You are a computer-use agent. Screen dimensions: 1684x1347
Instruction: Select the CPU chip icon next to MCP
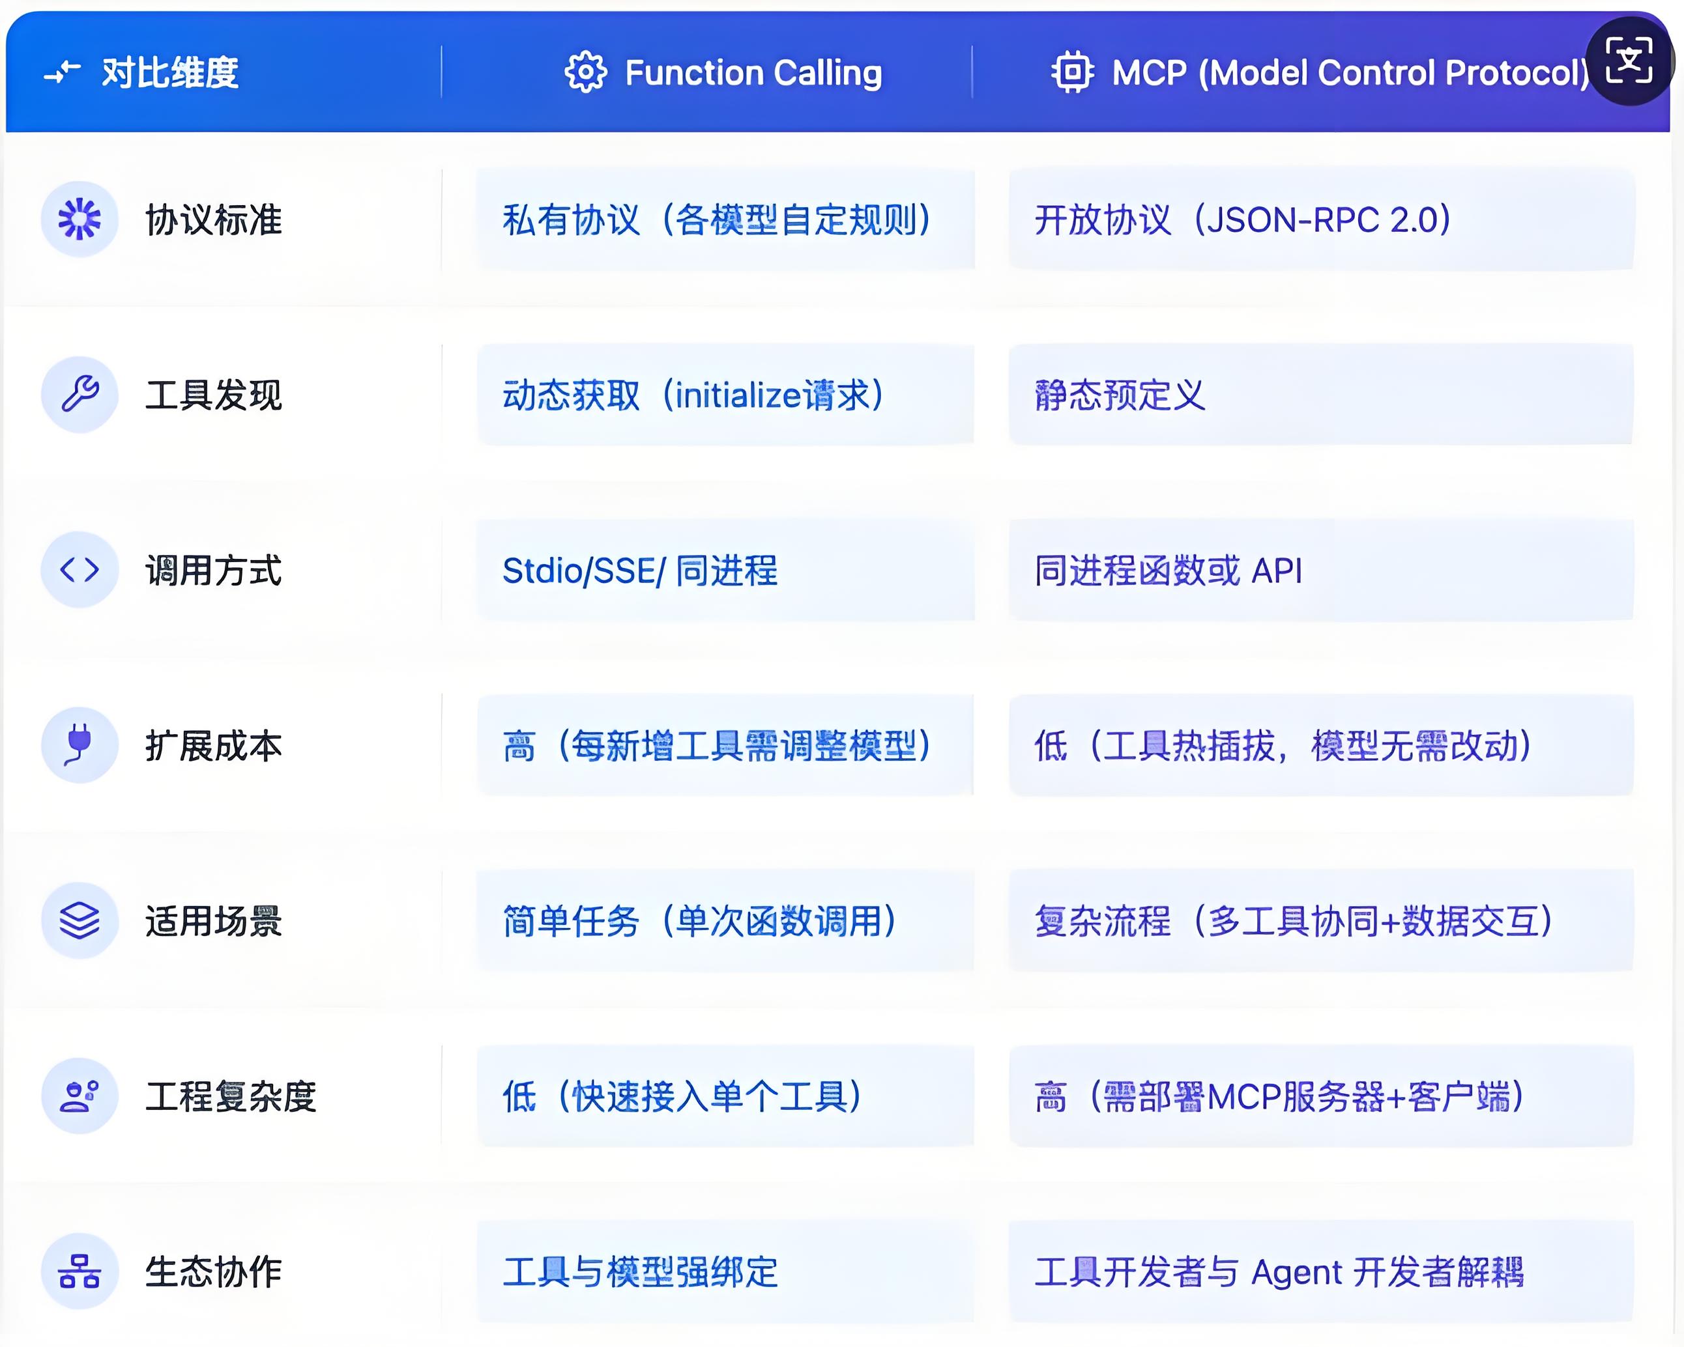click(x=1075, y=72)
